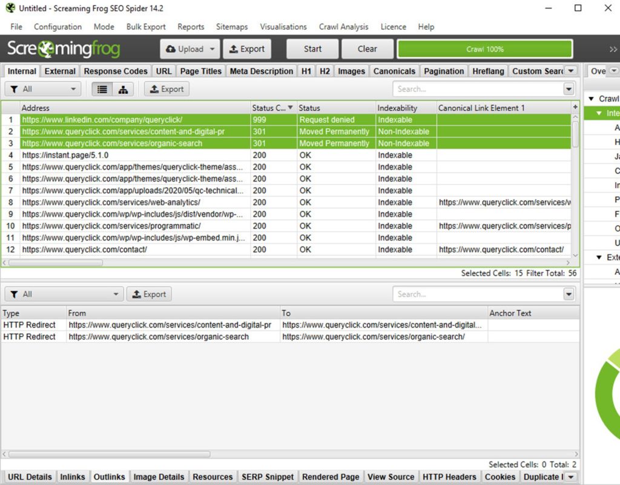Select the queryclick.com/contact/ address cell

pos(135,249)
